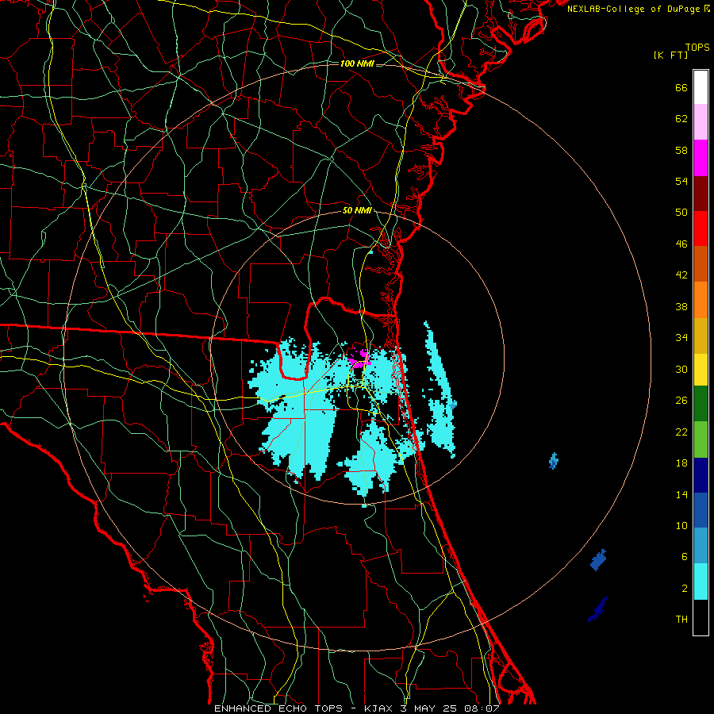This screenshot has width=714, height=714.
Task: Click legend value 66
Action: point(681,88)
